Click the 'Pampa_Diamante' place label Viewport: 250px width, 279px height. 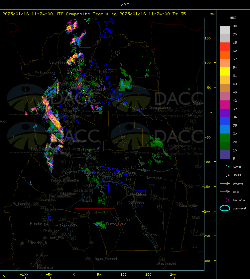[x=65, y=181]
